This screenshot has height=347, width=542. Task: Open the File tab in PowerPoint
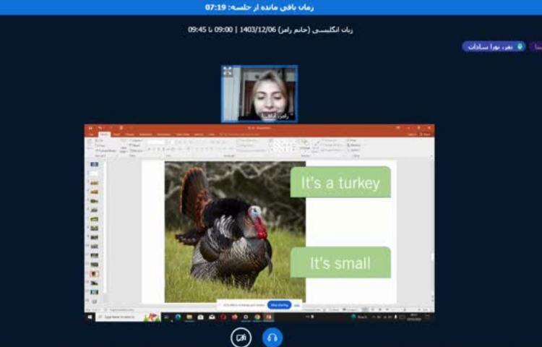pyautogui.click(x=91, y=134)
